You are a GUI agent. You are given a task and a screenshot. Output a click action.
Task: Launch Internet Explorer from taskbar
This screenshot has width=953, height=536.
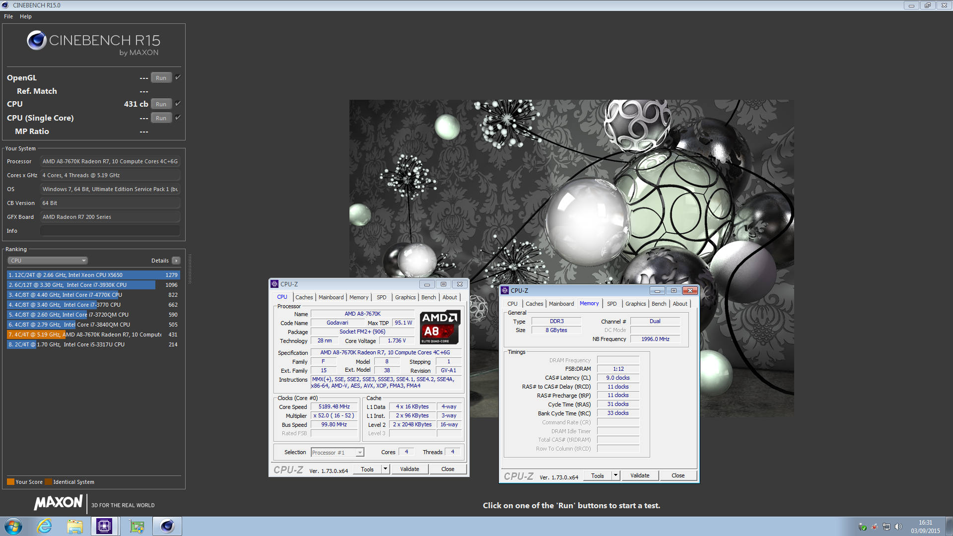45,526
